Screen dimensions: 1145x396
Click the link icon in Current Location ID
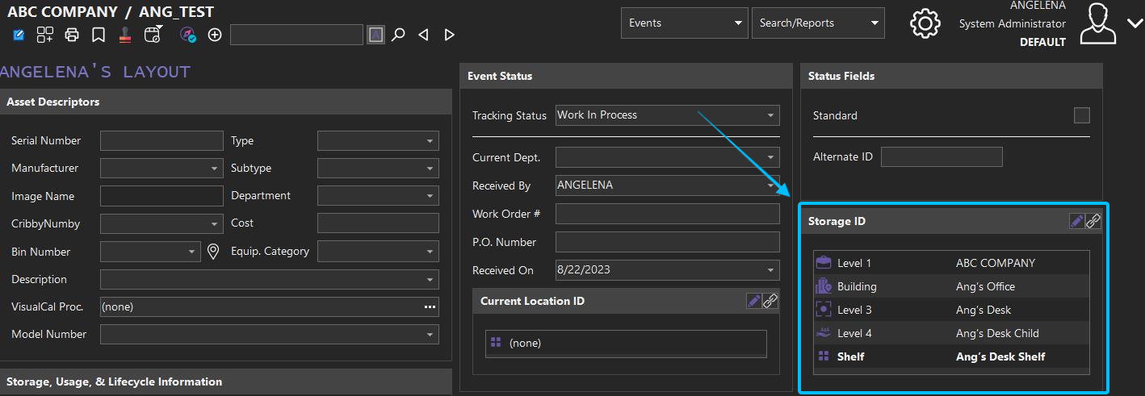770,301
